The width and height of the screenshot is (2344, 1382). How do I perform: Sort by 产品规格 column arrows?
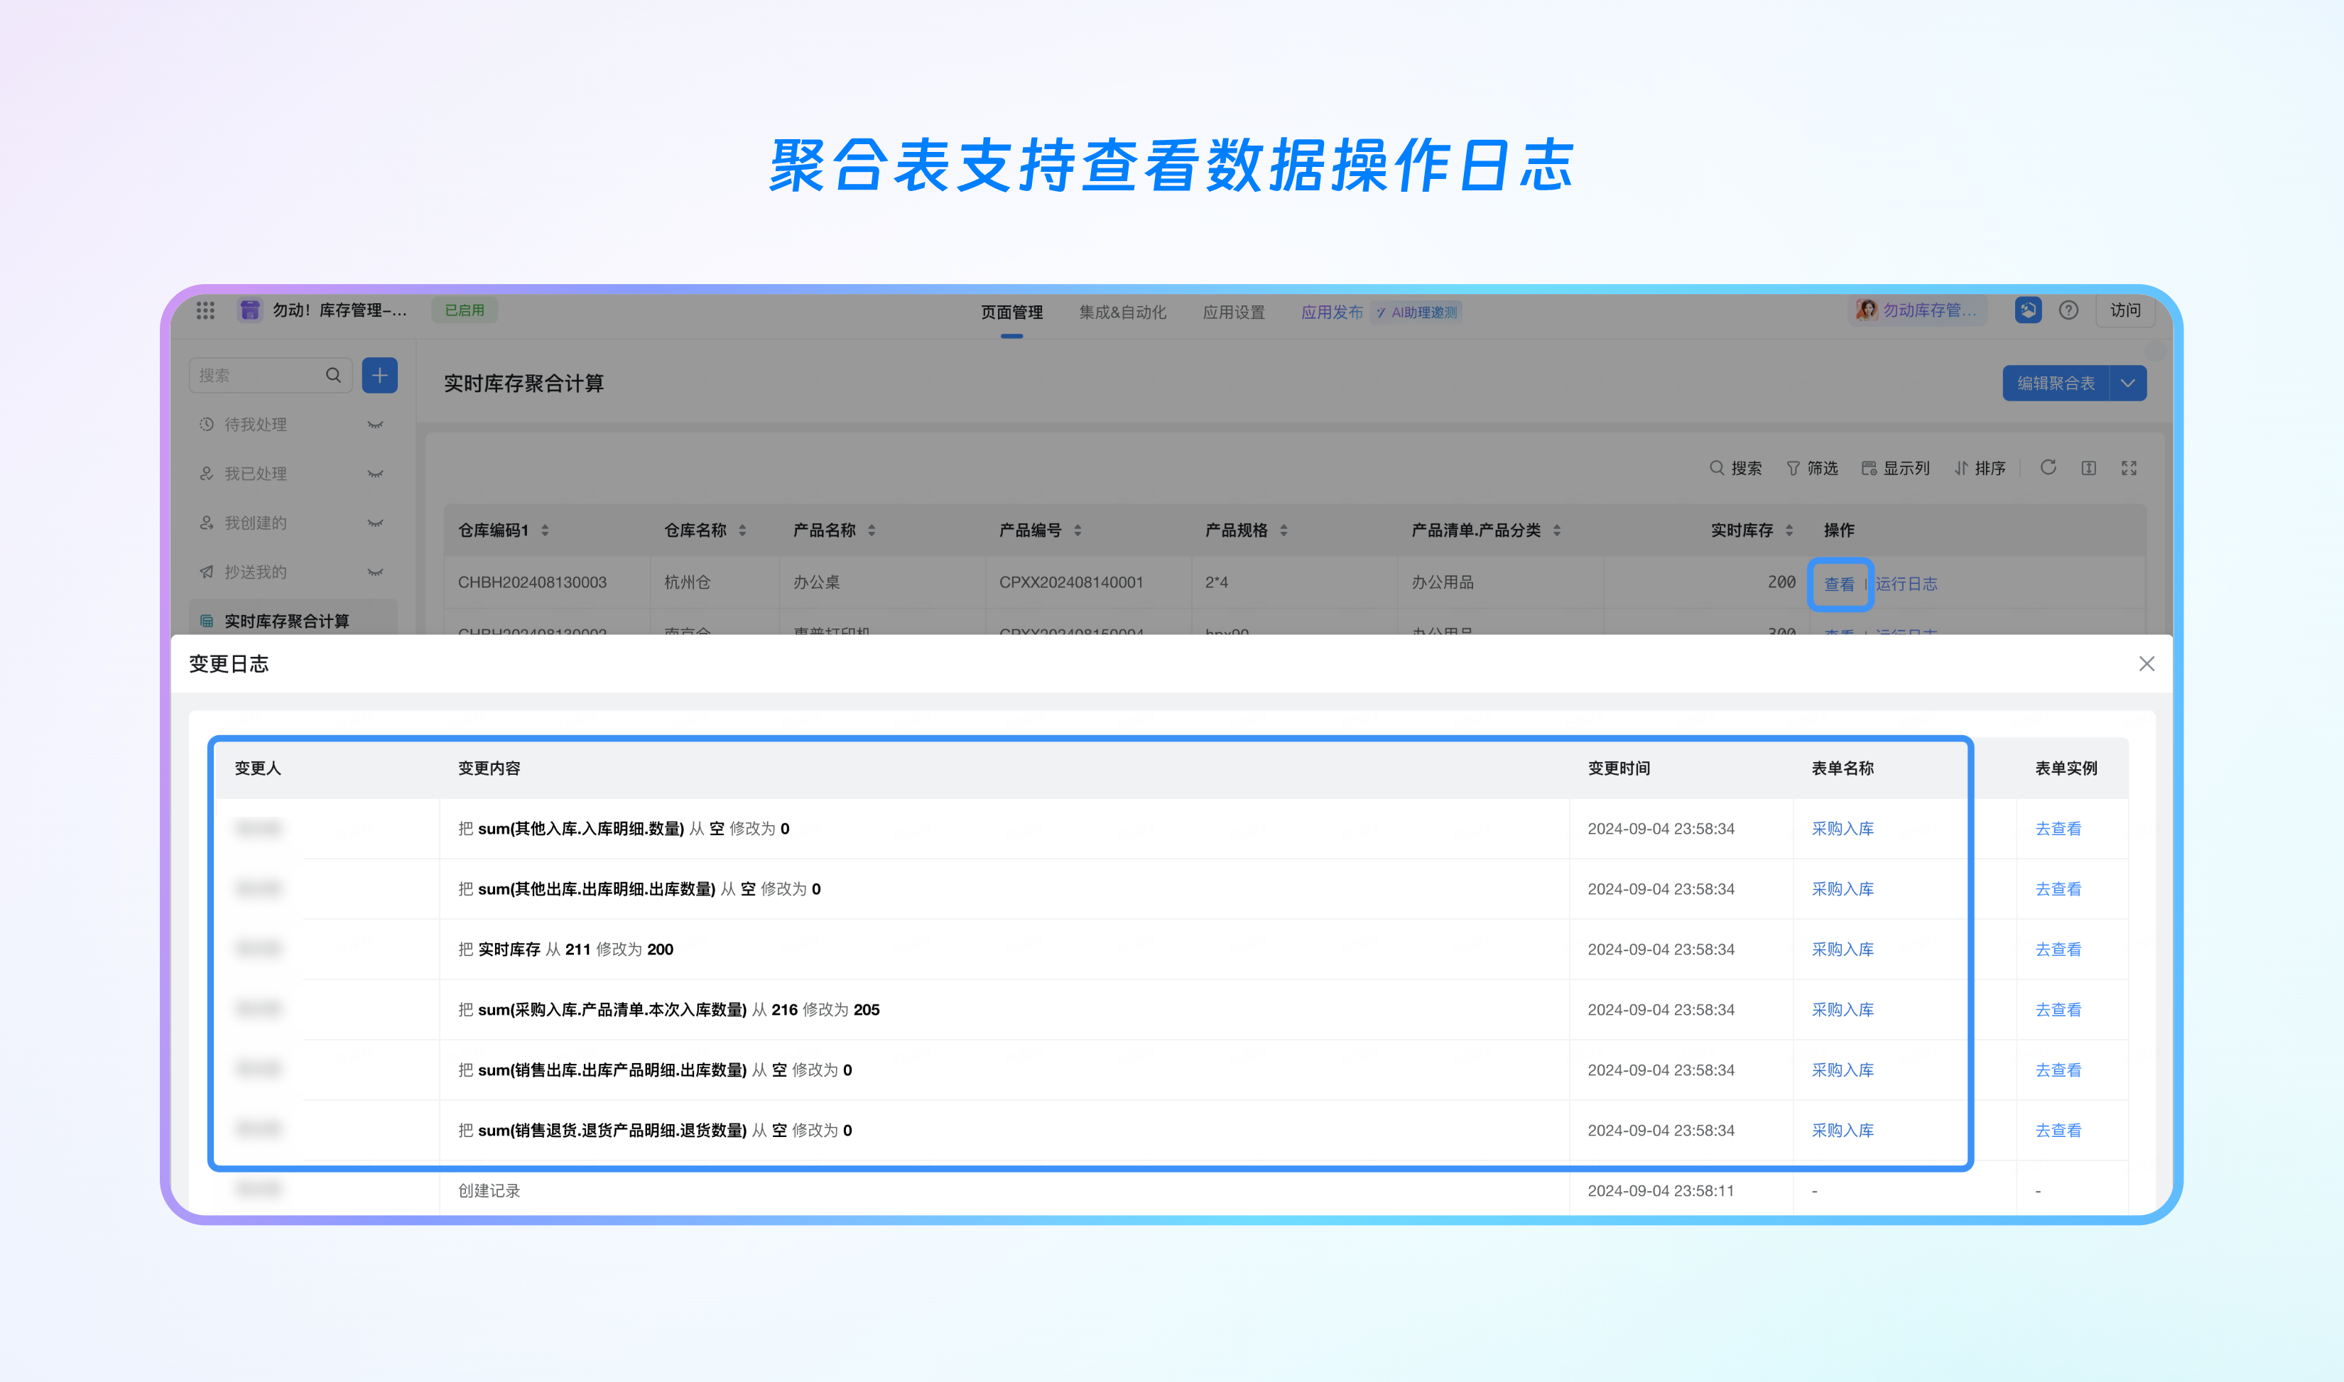pos(1284,530)
